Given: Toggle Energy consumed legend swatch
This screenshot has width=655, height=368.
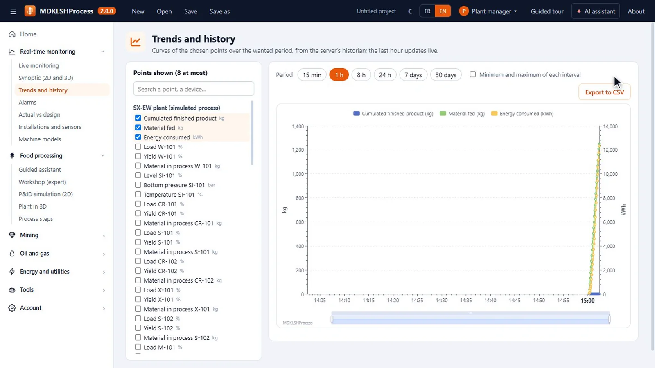Looking at the screenshot, I should coord(494,113).
